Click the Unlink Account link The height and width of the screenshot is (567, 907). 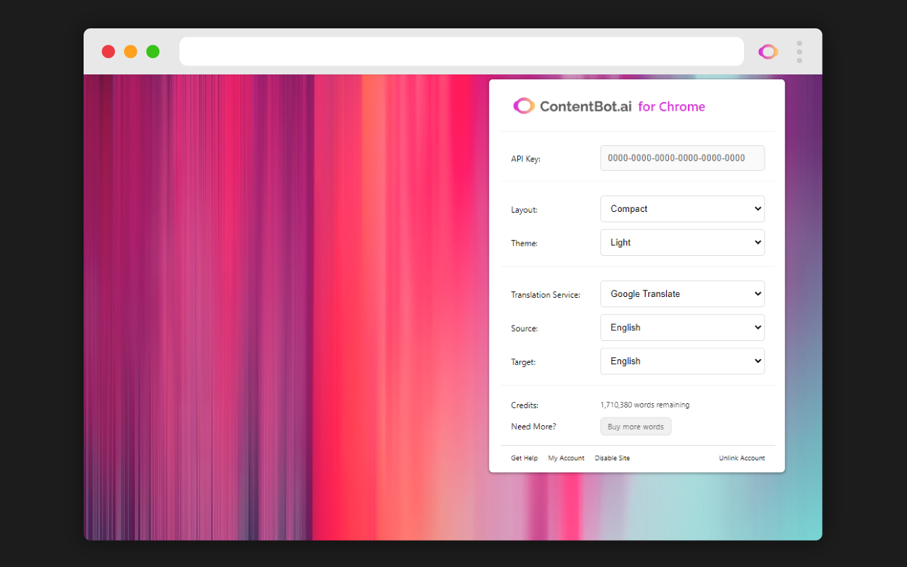742,459
